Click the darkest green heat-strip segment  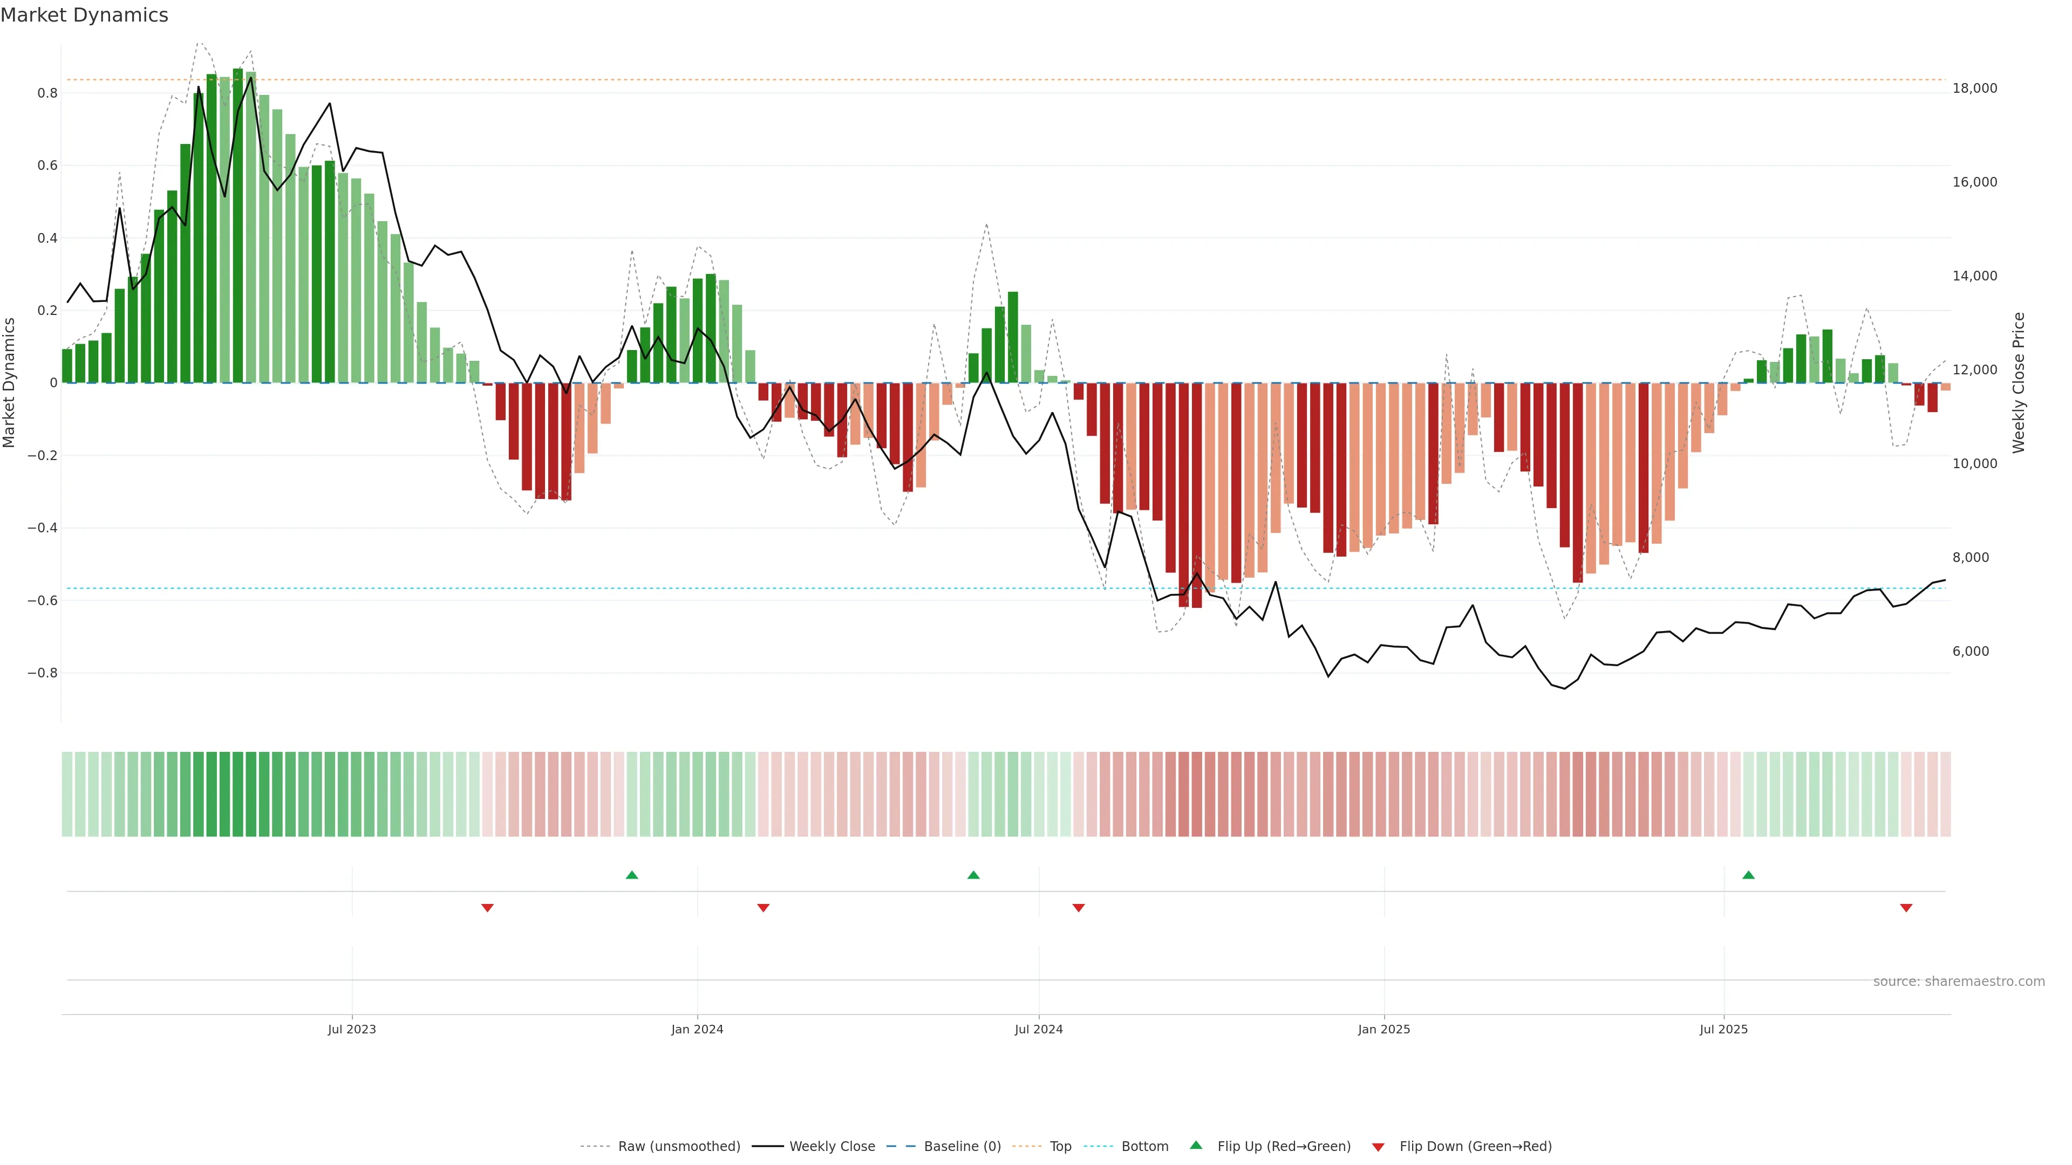click(238, 794)
